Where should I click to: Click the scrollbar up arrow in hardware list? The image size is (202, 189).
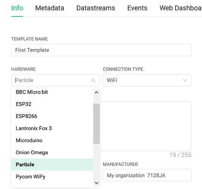pos(97,93)
